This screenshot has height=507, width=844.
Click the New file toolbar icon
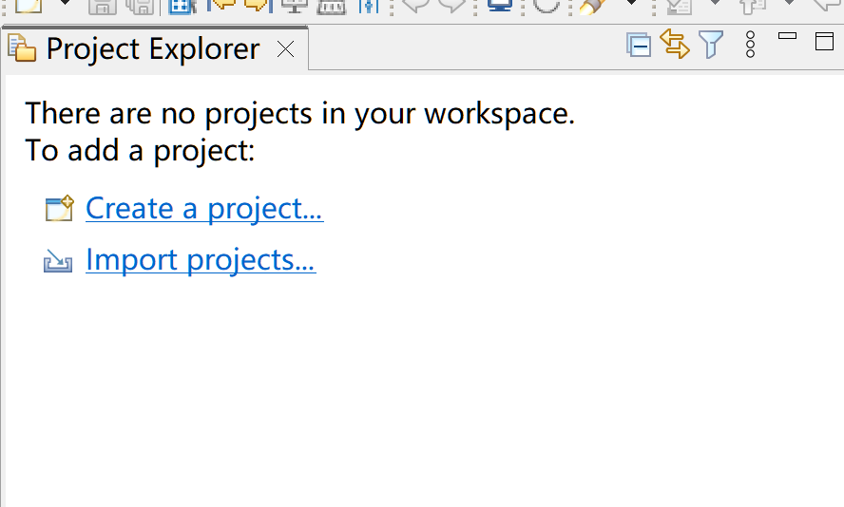pyautogui.click(x=29, y=5)
